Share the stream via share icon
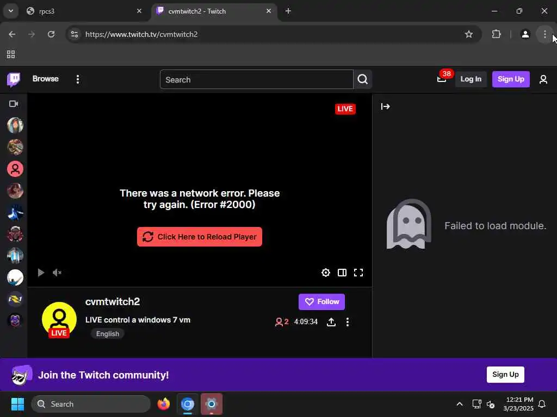Image resolution: width=557 pixels, height=417 pixels. pos(331,322)
